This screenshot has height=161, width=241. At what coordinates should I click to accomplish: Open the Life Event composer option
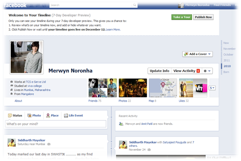(x=73, y=115)
